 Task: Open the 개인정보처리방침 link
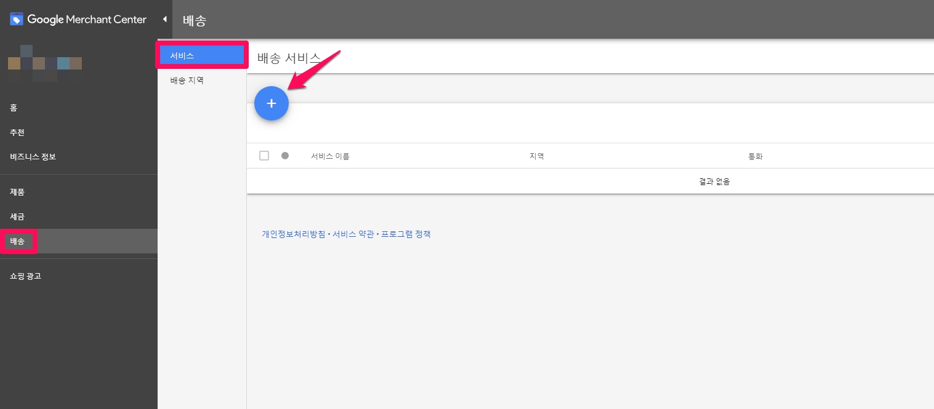[293, 234]
